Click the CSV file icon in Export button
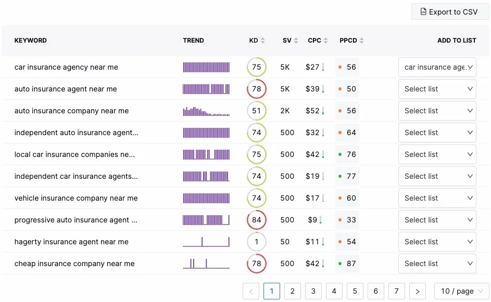Screen dimensions: 491x302 [423, 12]
